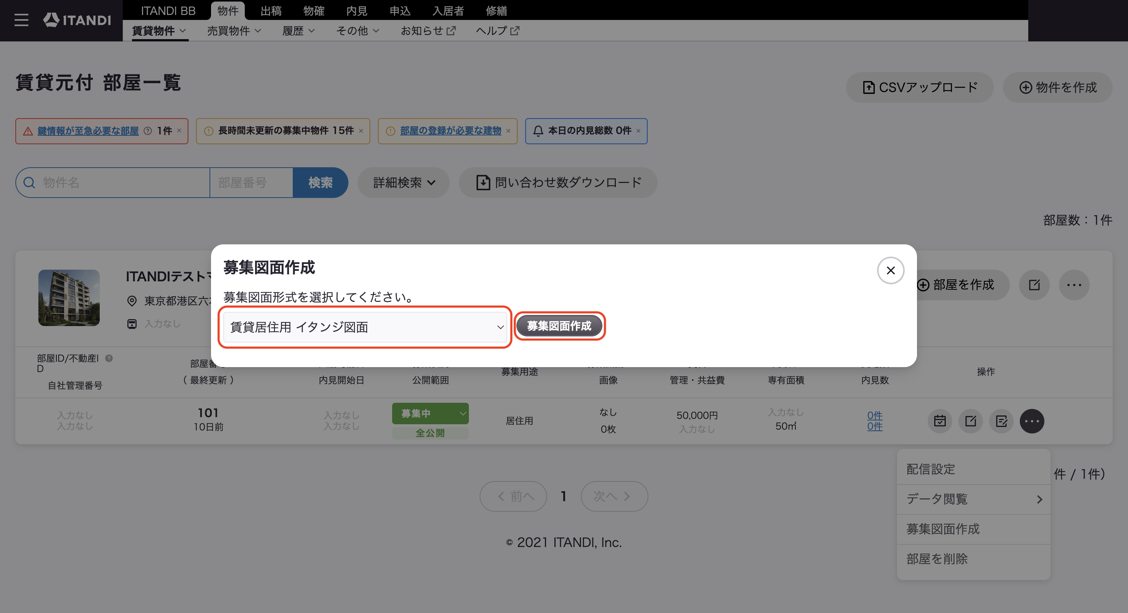Click the 物件を作成 button
1128x613 pixels.
point(1057,87)
